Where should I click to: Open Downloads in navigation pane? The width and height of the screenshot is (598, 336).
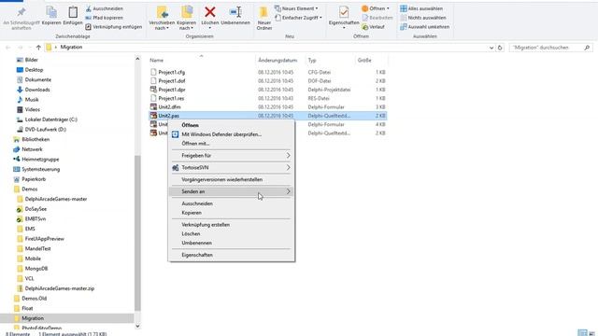click(x=37, y=90)
